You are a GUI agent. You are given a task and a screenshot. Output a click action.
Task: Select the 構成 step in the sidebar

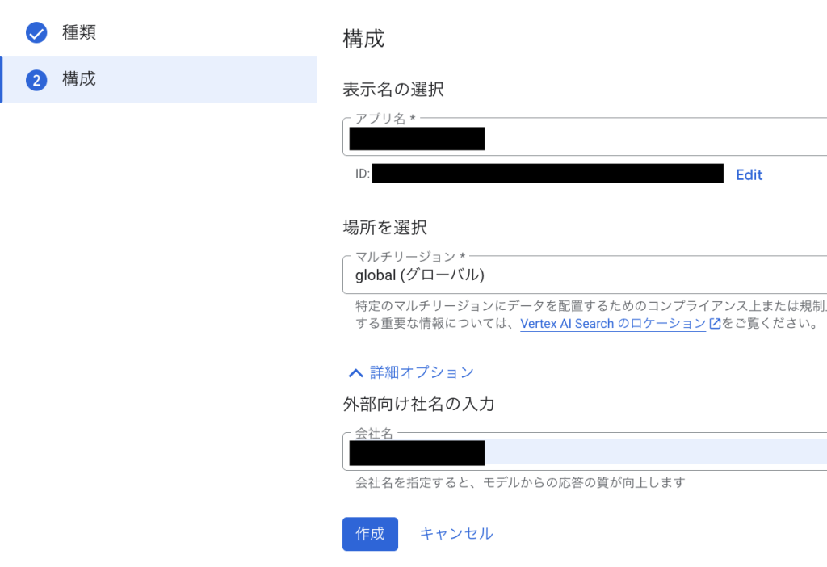pos(79,79)
